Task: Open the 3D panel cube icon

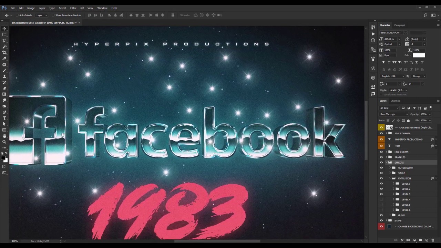Action: tap(373, 78)
